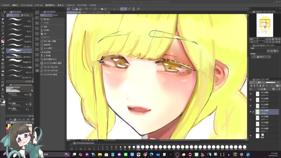
Task: Open the フィルター menu
Action: click(70, 5)
